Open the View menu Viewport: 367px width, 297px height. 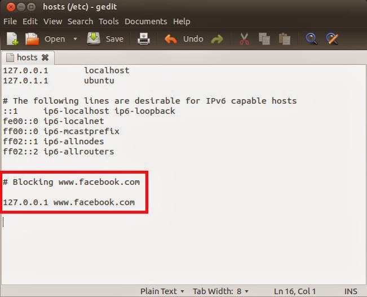[x=52, y=21]
